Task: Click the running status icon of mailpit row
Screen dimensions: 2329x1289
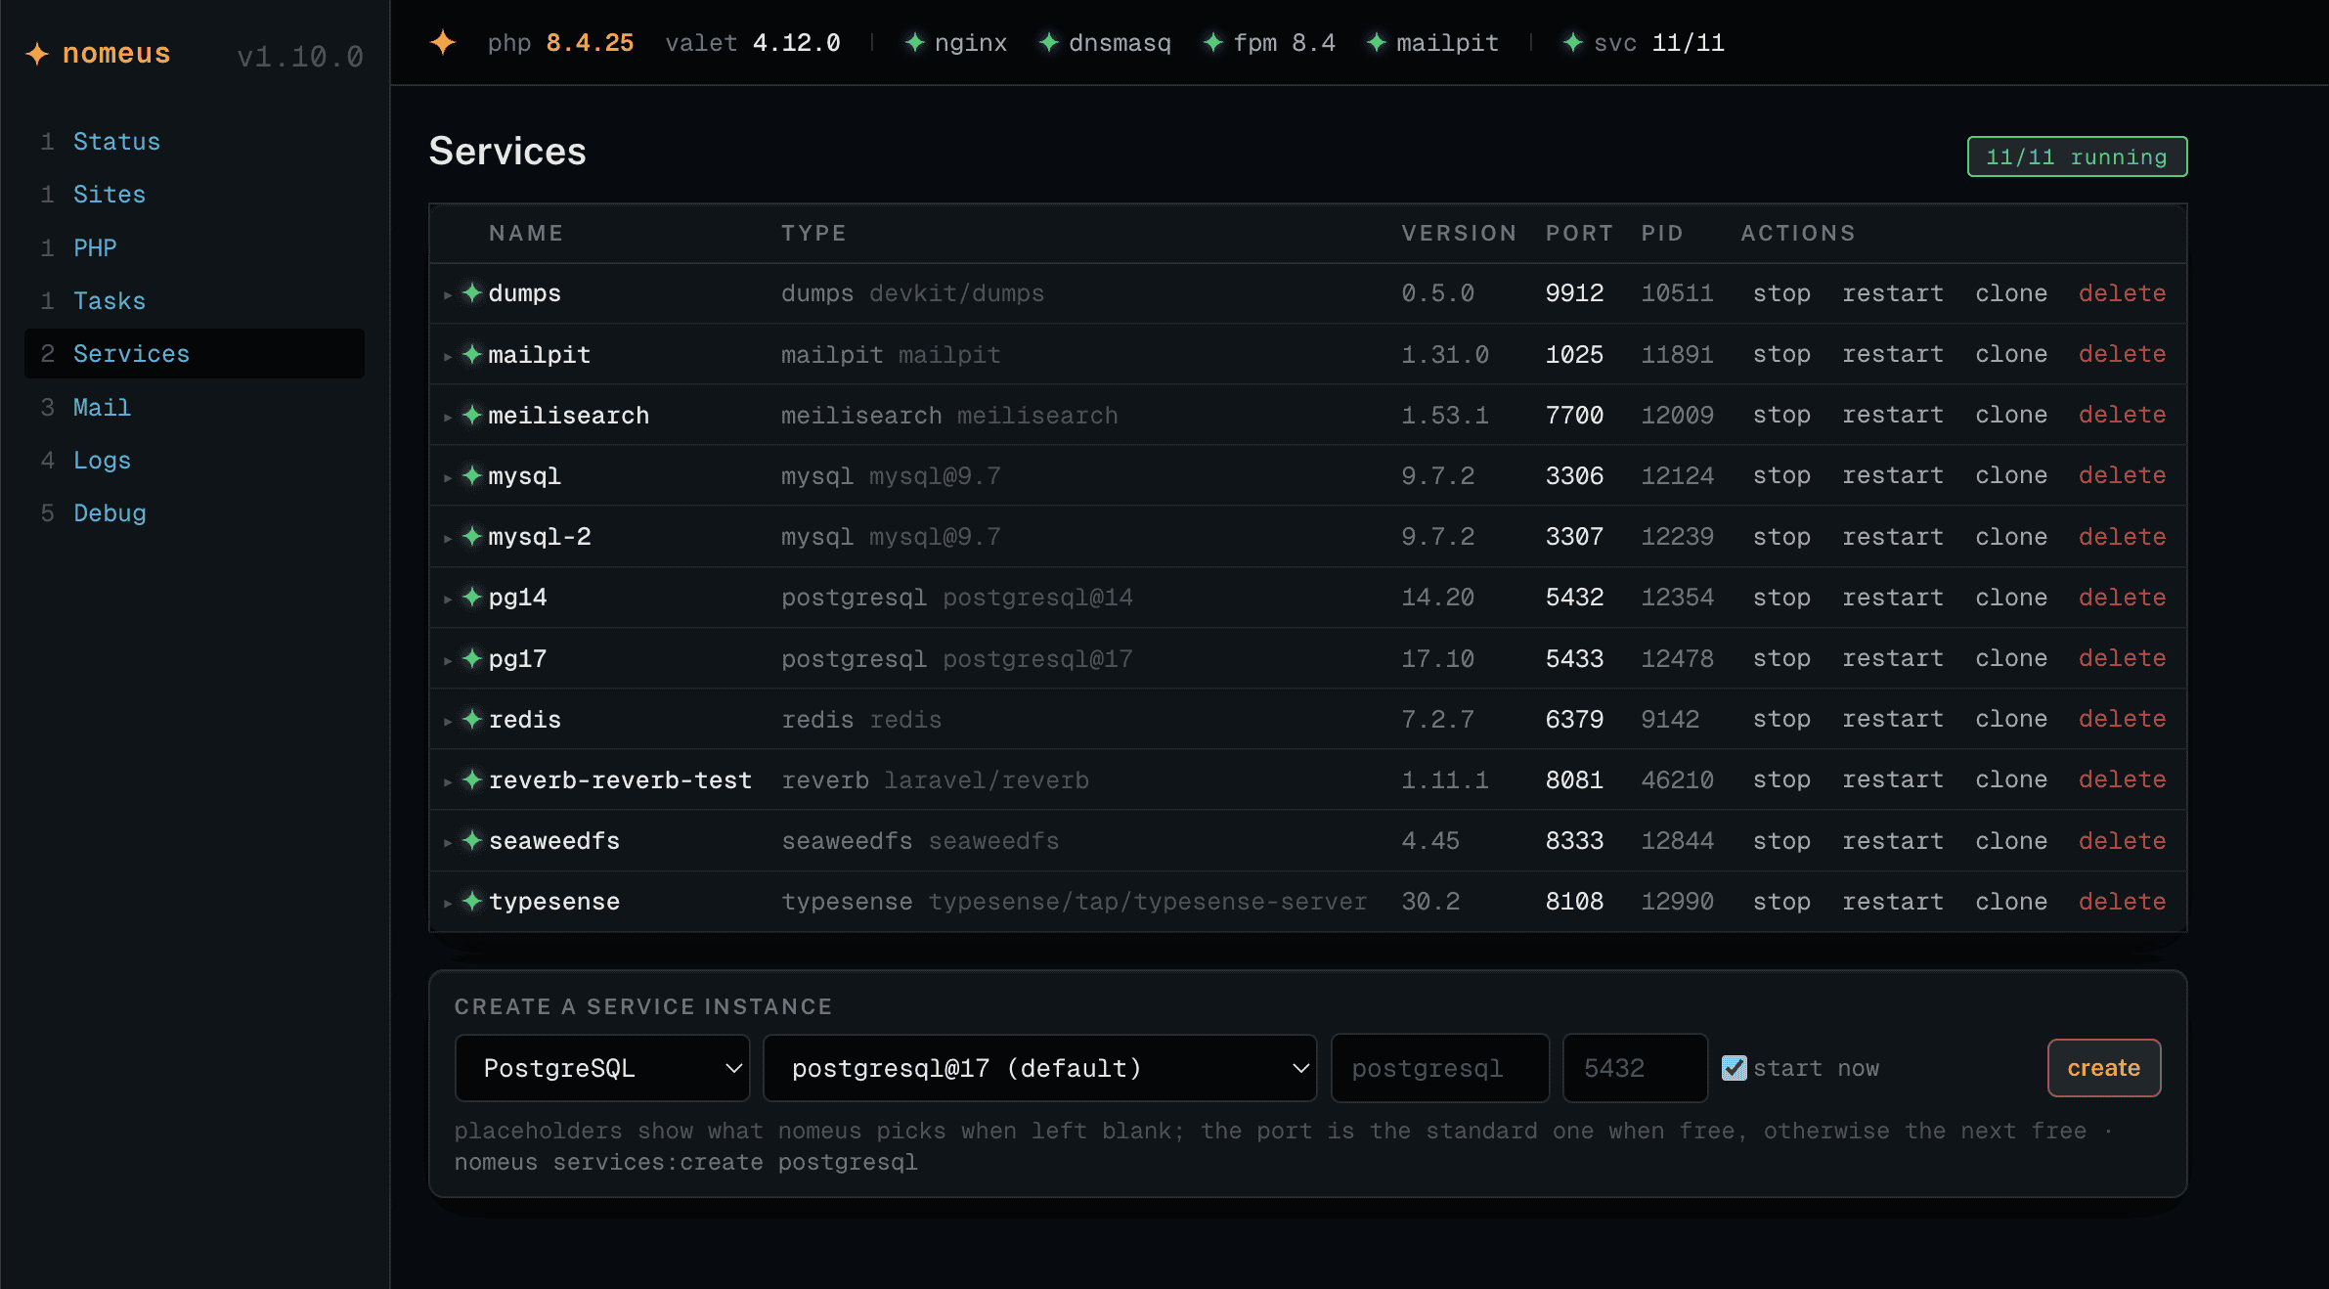Action: [472, 354]
